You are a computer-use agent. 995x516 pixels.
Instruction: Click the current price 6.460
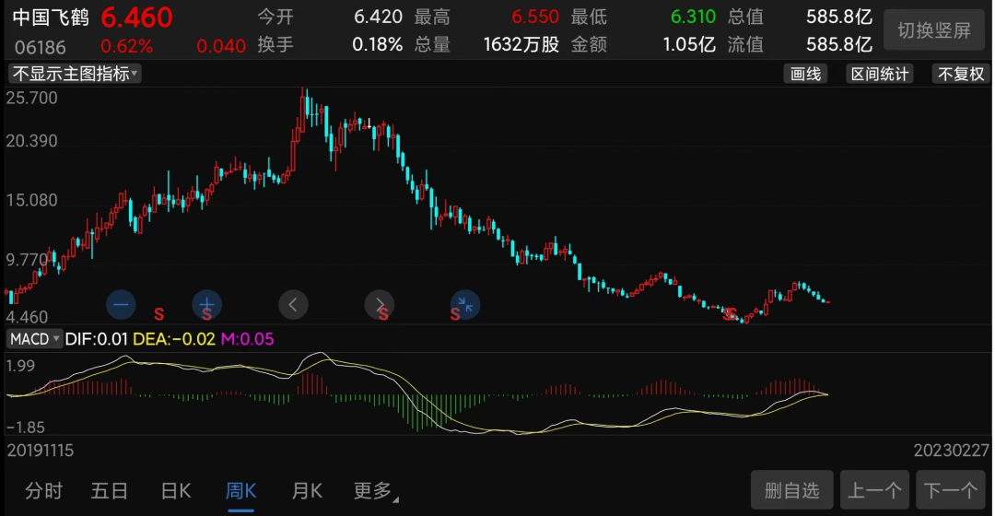[136, 18]
